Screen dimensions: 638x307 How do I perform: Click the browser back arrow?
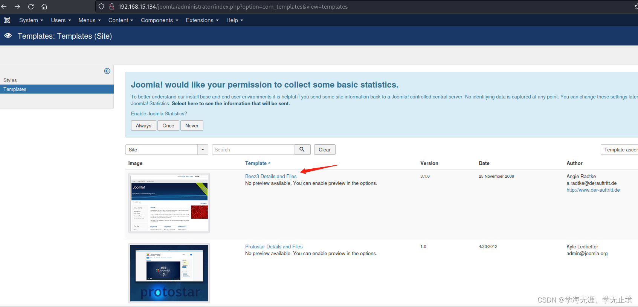(x=4, y=7)
